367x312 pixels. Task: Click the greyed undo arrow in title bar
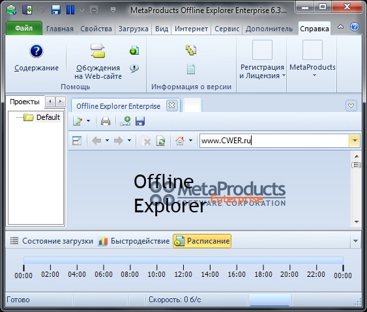(41, 10)
